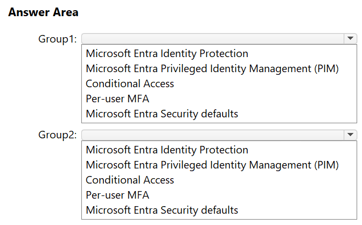Choose Privileged Identity Management (PIM) under Group1
The width and height of the screenshot is (362, 225).
point(212,69)
